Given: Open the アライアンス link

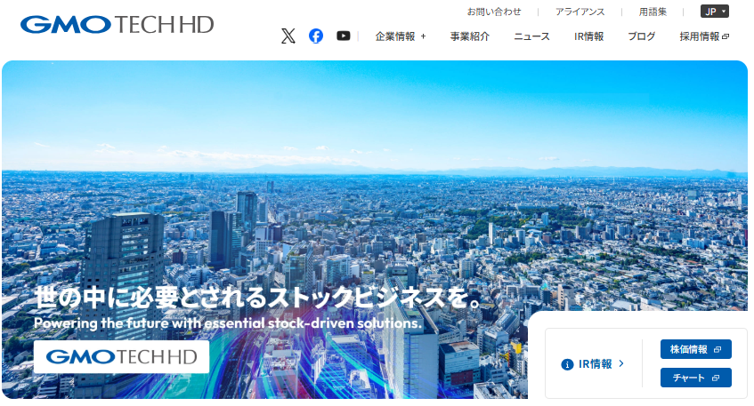Looking at the screenshot, I should pos(580,12).
